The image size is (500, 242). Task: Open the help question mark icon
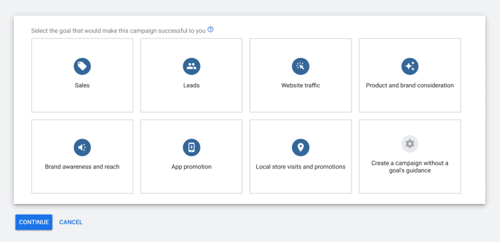tap(211, 29)
